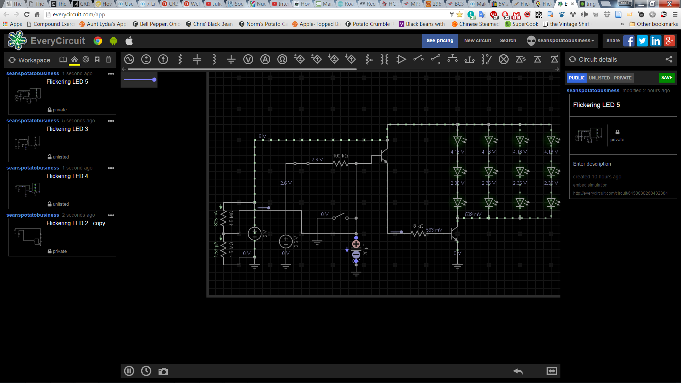This screenshot has width=681, height=383.
Task: Drag the horizontal zoom slider left
Action: click(x=154, y=79)
